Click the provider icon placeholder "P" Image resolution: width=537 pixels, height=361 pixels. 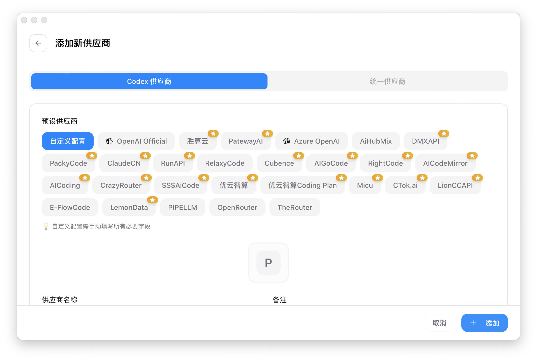[x=268, y=262]
